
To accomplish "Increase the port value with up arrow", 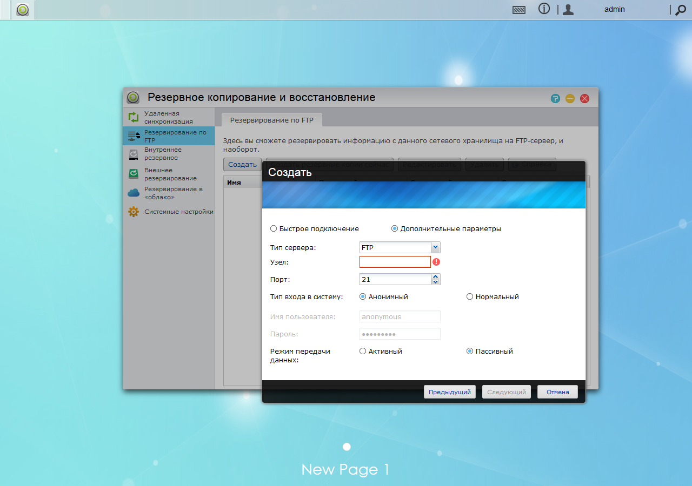I will pyautogui.click(x=435, y=276).
